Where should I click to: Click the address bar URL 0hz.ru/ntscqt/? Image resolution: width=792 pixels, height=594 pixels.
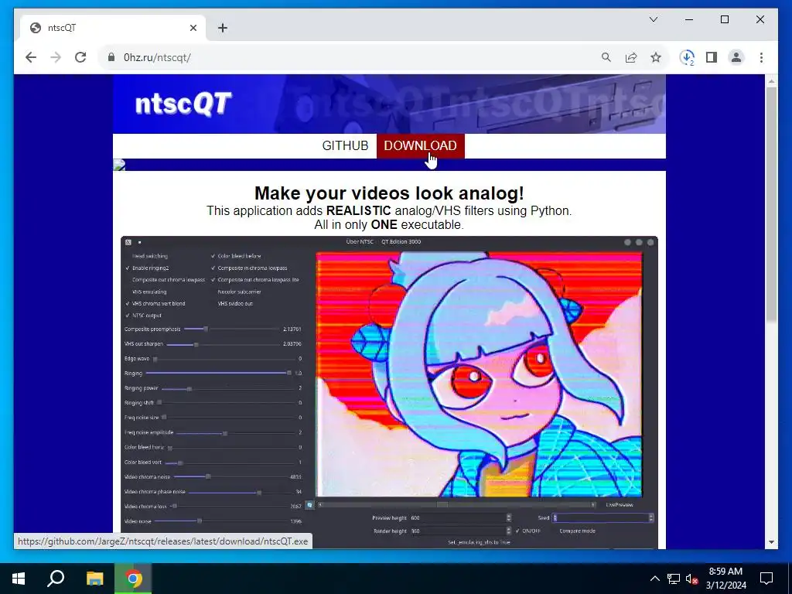coord(157,57)
